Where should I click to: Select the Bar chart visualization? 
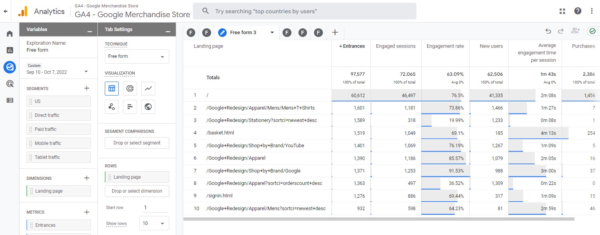point(130,107)
